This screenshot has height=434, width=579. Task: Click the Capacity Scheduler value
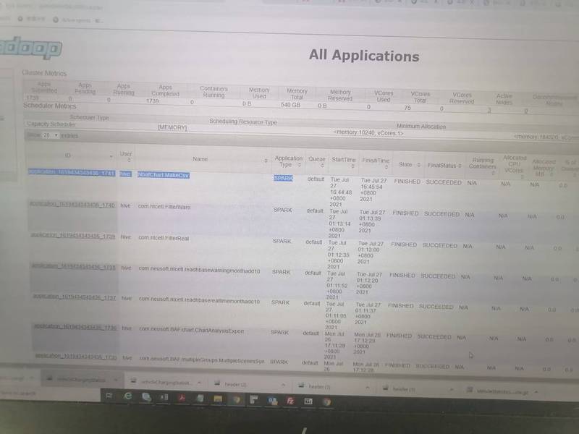[51, 124]
